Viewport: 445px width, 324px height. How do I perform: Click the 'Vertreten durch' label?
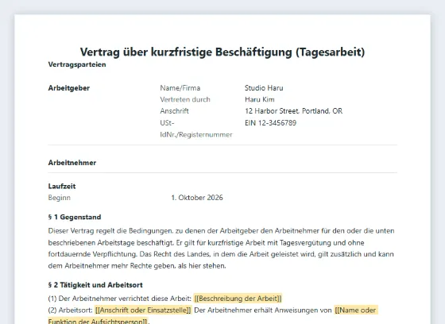click(x=185, y=99)
